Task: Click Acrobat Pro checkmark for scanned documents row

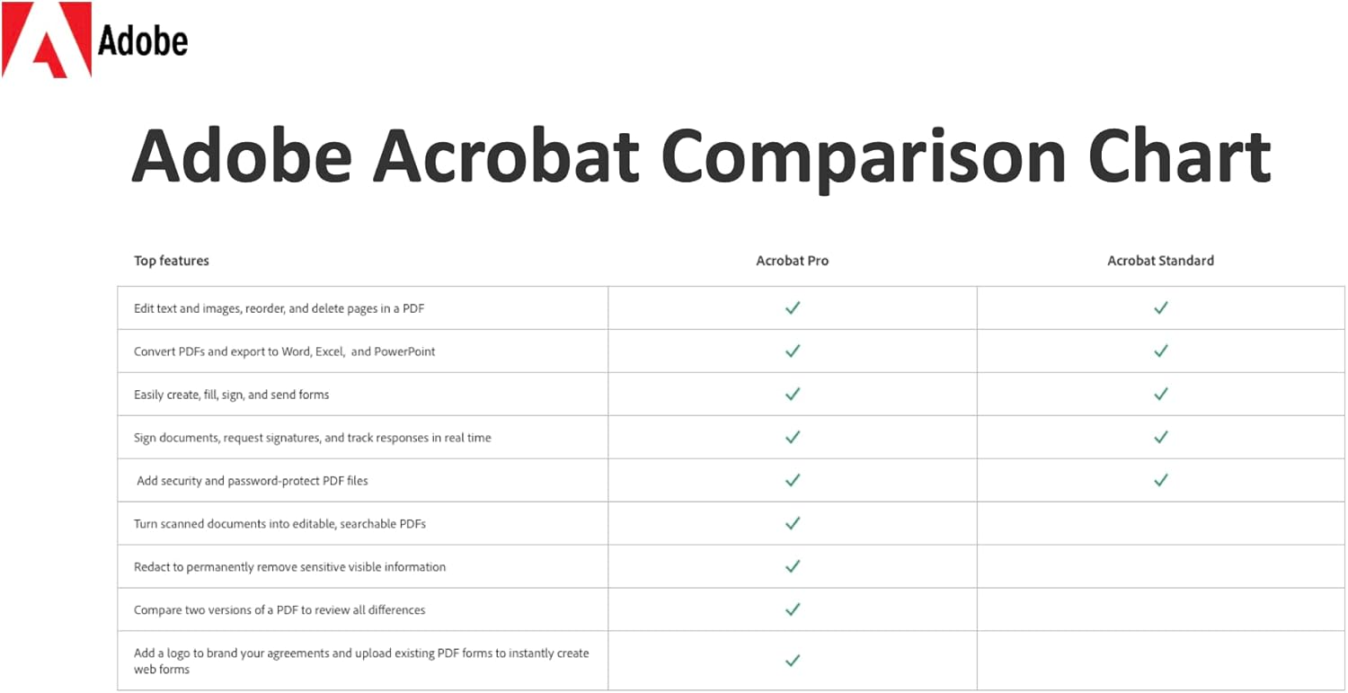Action: click(x=792, y=523)
